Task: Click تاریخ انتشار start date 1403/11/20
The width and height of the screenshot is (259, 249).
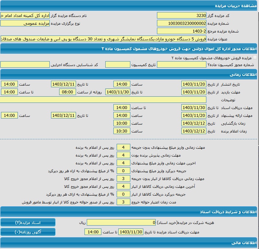Action: [194, 84]
